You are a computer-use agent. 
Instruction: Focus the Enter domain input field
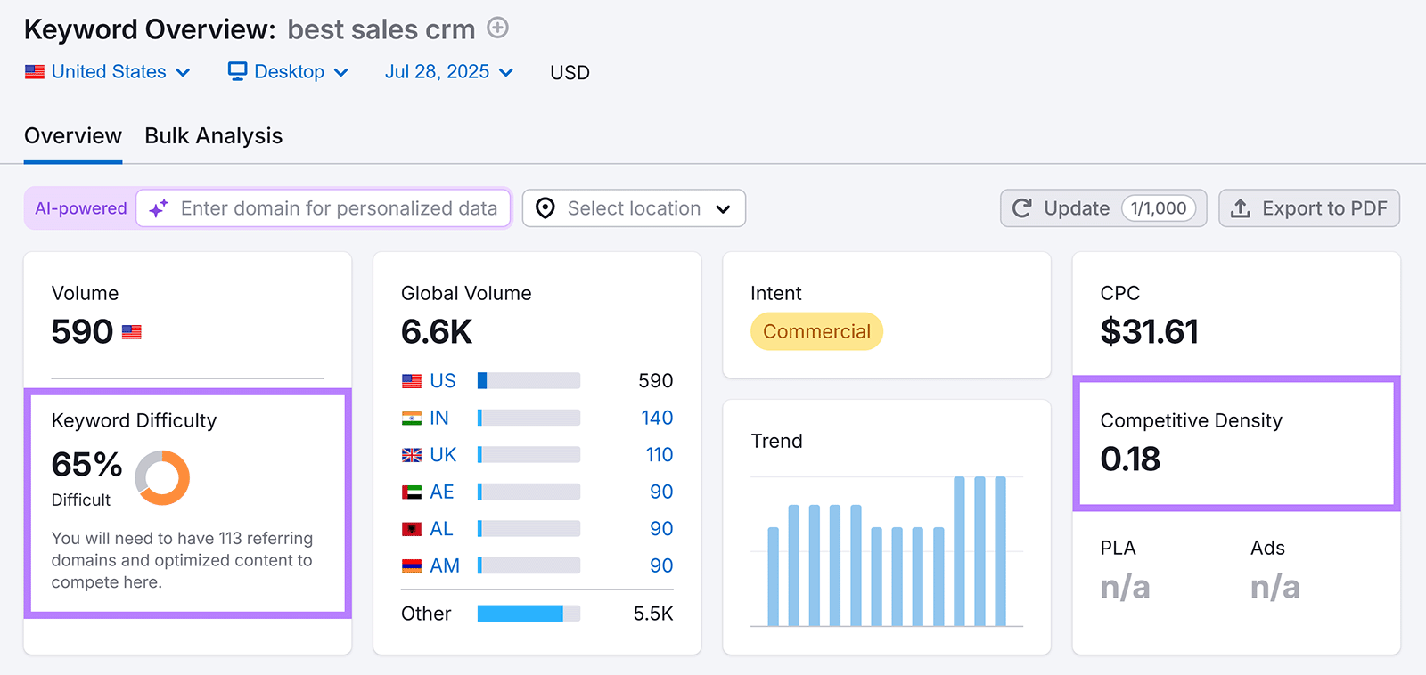point(339,208)
